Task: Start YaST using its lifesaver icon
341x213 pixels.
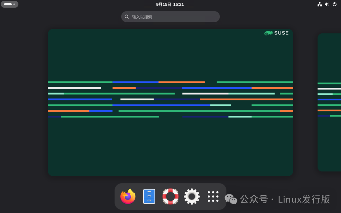Action: pyautogui.click(x=170, y=196)
